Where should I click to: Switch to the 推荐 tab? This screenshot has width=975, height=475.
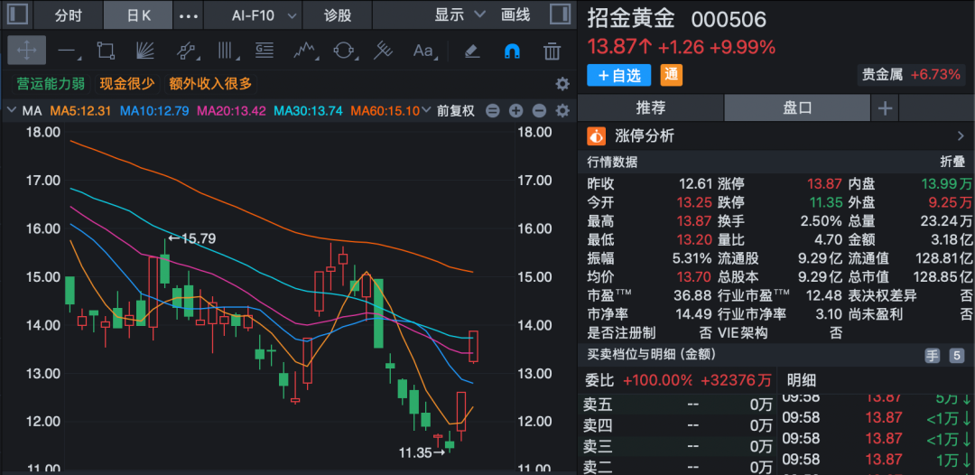[x=650, y=108]
